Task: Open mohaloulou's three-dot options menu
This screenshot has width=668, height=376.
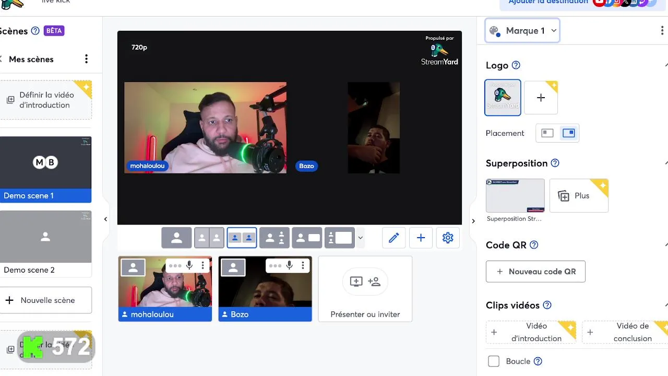Action: [x=202, y=266]
